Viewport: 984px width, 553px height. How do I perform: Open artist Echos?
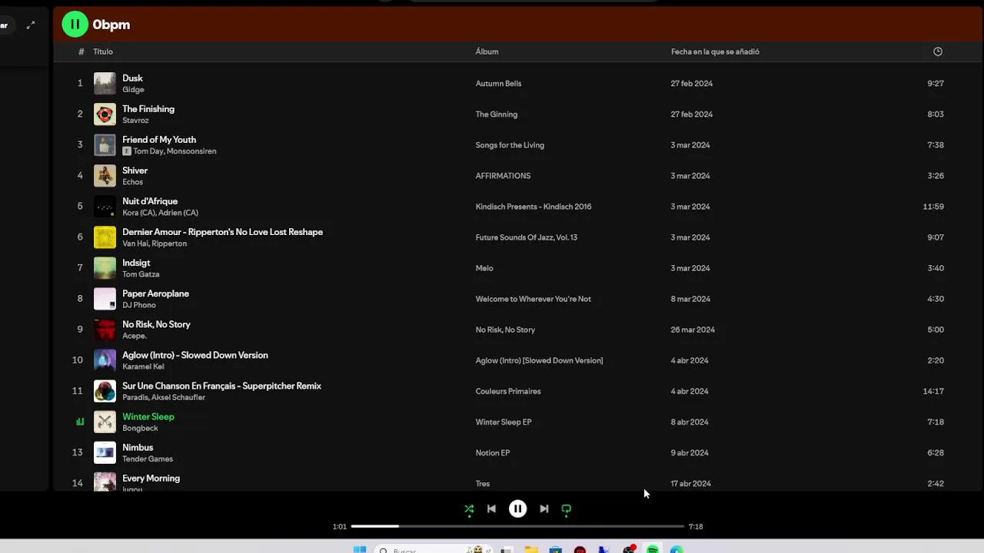pos(133,182)
